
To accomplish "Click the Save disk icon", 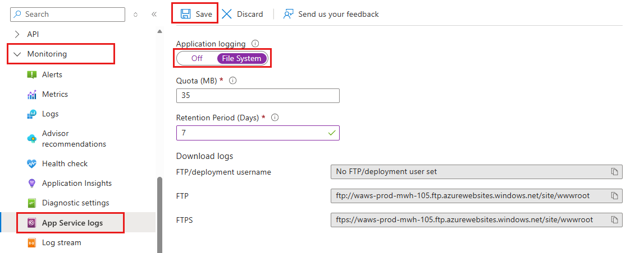I will coord(185,14).
